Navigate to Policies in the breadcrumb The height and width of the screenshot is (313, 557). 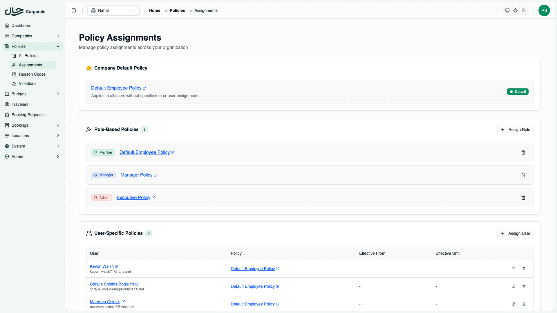pos(177,10)
